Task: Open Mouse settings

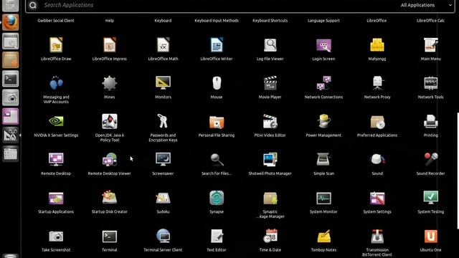Action: click(x=217, y=83)
